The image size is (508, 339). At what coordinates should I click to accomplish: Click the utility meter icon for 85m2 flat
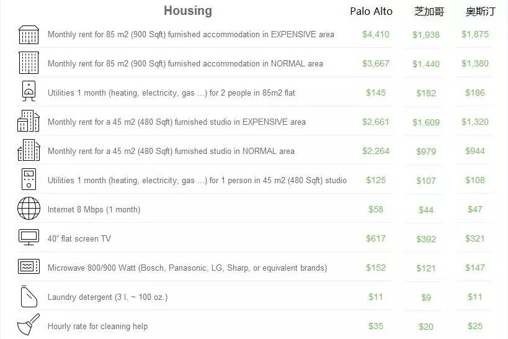(x=29, y=91)
